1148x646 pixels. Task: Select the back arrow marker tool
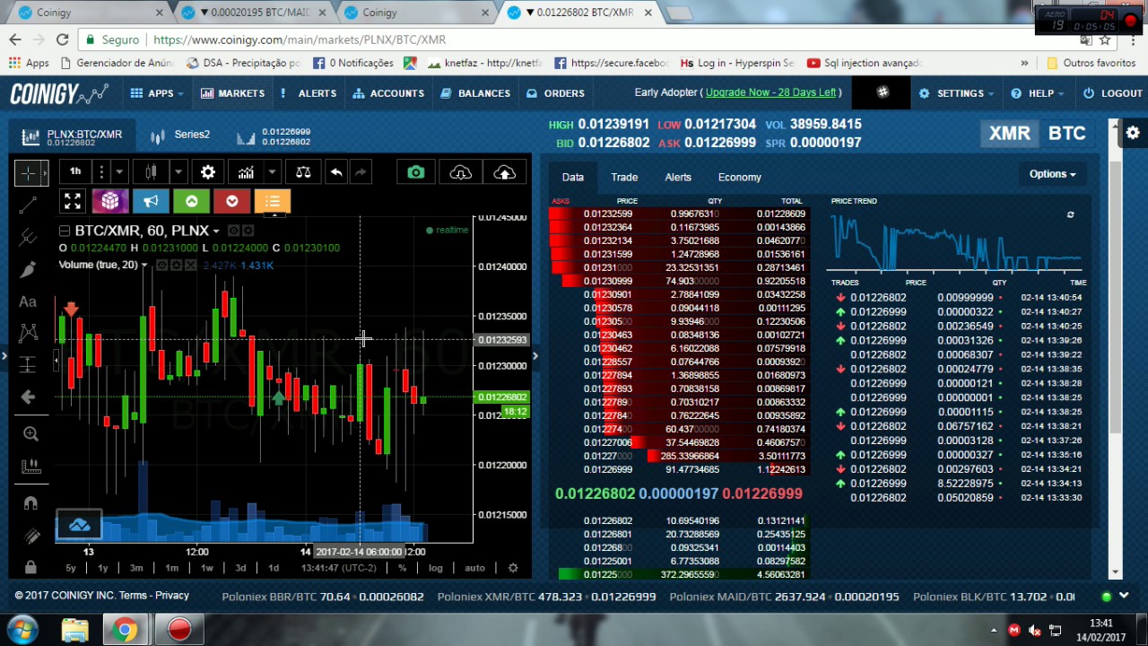(x=28, y=397)
